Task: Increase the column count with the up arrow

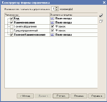Action: click(x=57, y=8)
